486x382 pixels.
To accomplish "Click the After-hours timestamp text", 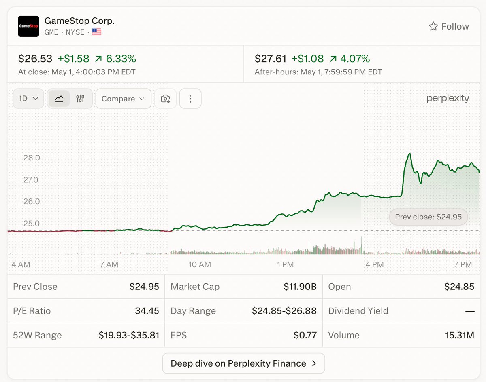I will pyautogui.click(x=318, y=72).
